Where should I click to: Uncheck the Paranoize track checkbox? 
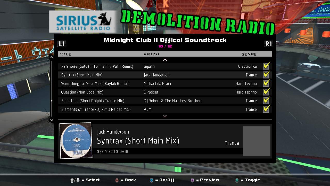click(266, 66)
